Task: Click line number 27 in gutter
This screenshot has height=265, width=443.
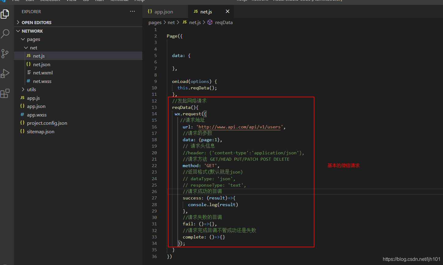Action: 154,198
